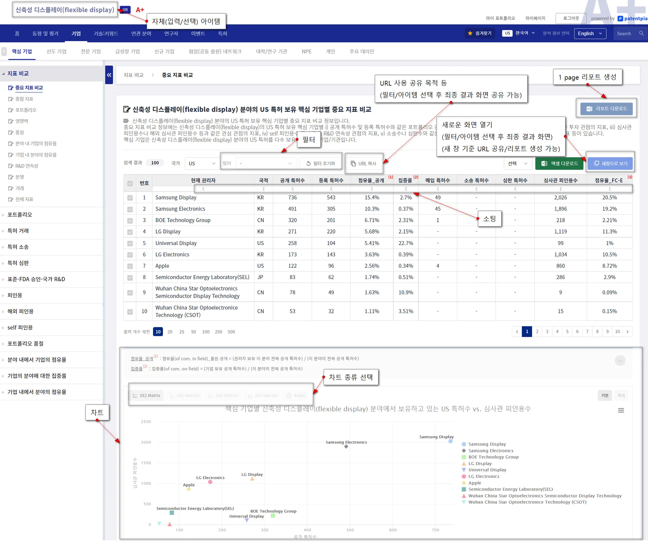Toggle the Apple row checkbox
The width and height of the screenshot is (648, 542).
(x=130, y=266)
